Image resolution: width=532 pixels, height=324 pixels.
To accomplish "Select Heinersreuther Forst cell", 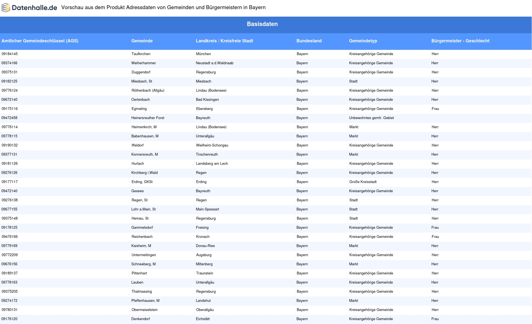I will [148, 118].
